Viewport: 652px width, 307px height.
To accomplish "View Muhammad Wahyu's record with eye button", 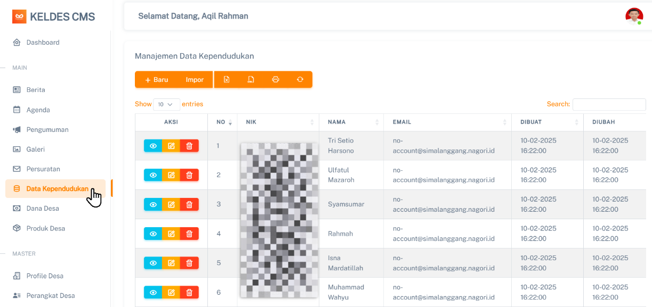I will tap(153, 292).
